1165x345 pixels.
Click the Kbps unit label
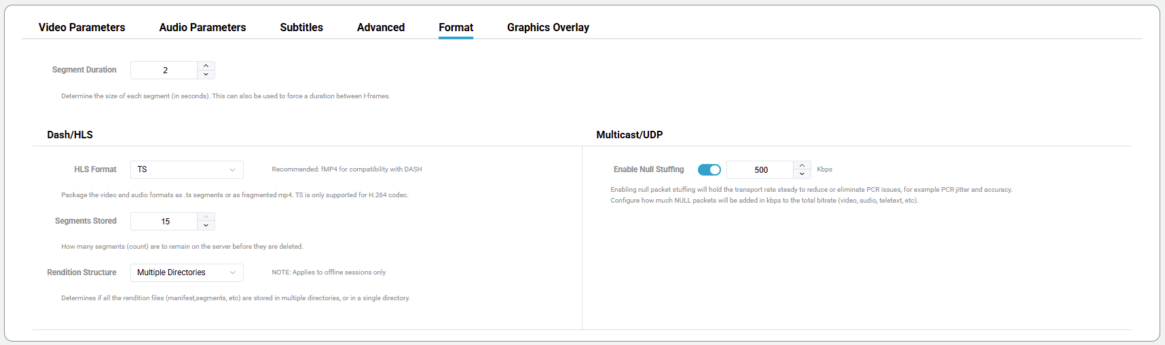click(824, 169)
